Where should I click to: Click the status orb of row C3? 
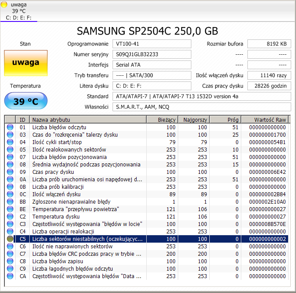(10, 224)
